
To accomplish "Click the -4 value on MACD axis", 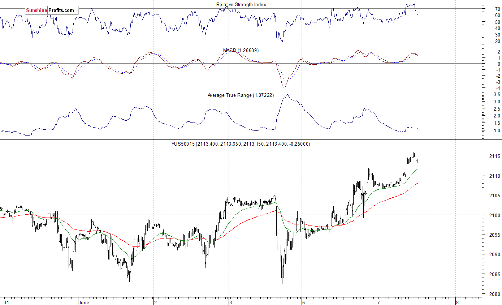I will point(498,88).
